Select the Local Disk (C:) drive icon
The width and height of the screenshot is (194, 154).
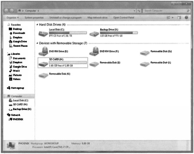point(43,33)
